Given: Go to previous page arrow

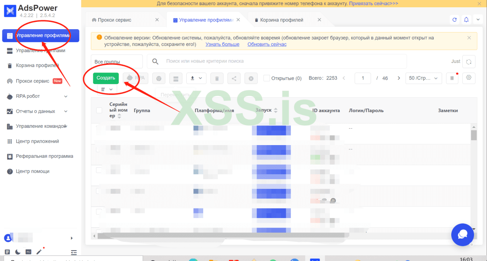Looking at the screenshot, I should click(x=344, y=78).
